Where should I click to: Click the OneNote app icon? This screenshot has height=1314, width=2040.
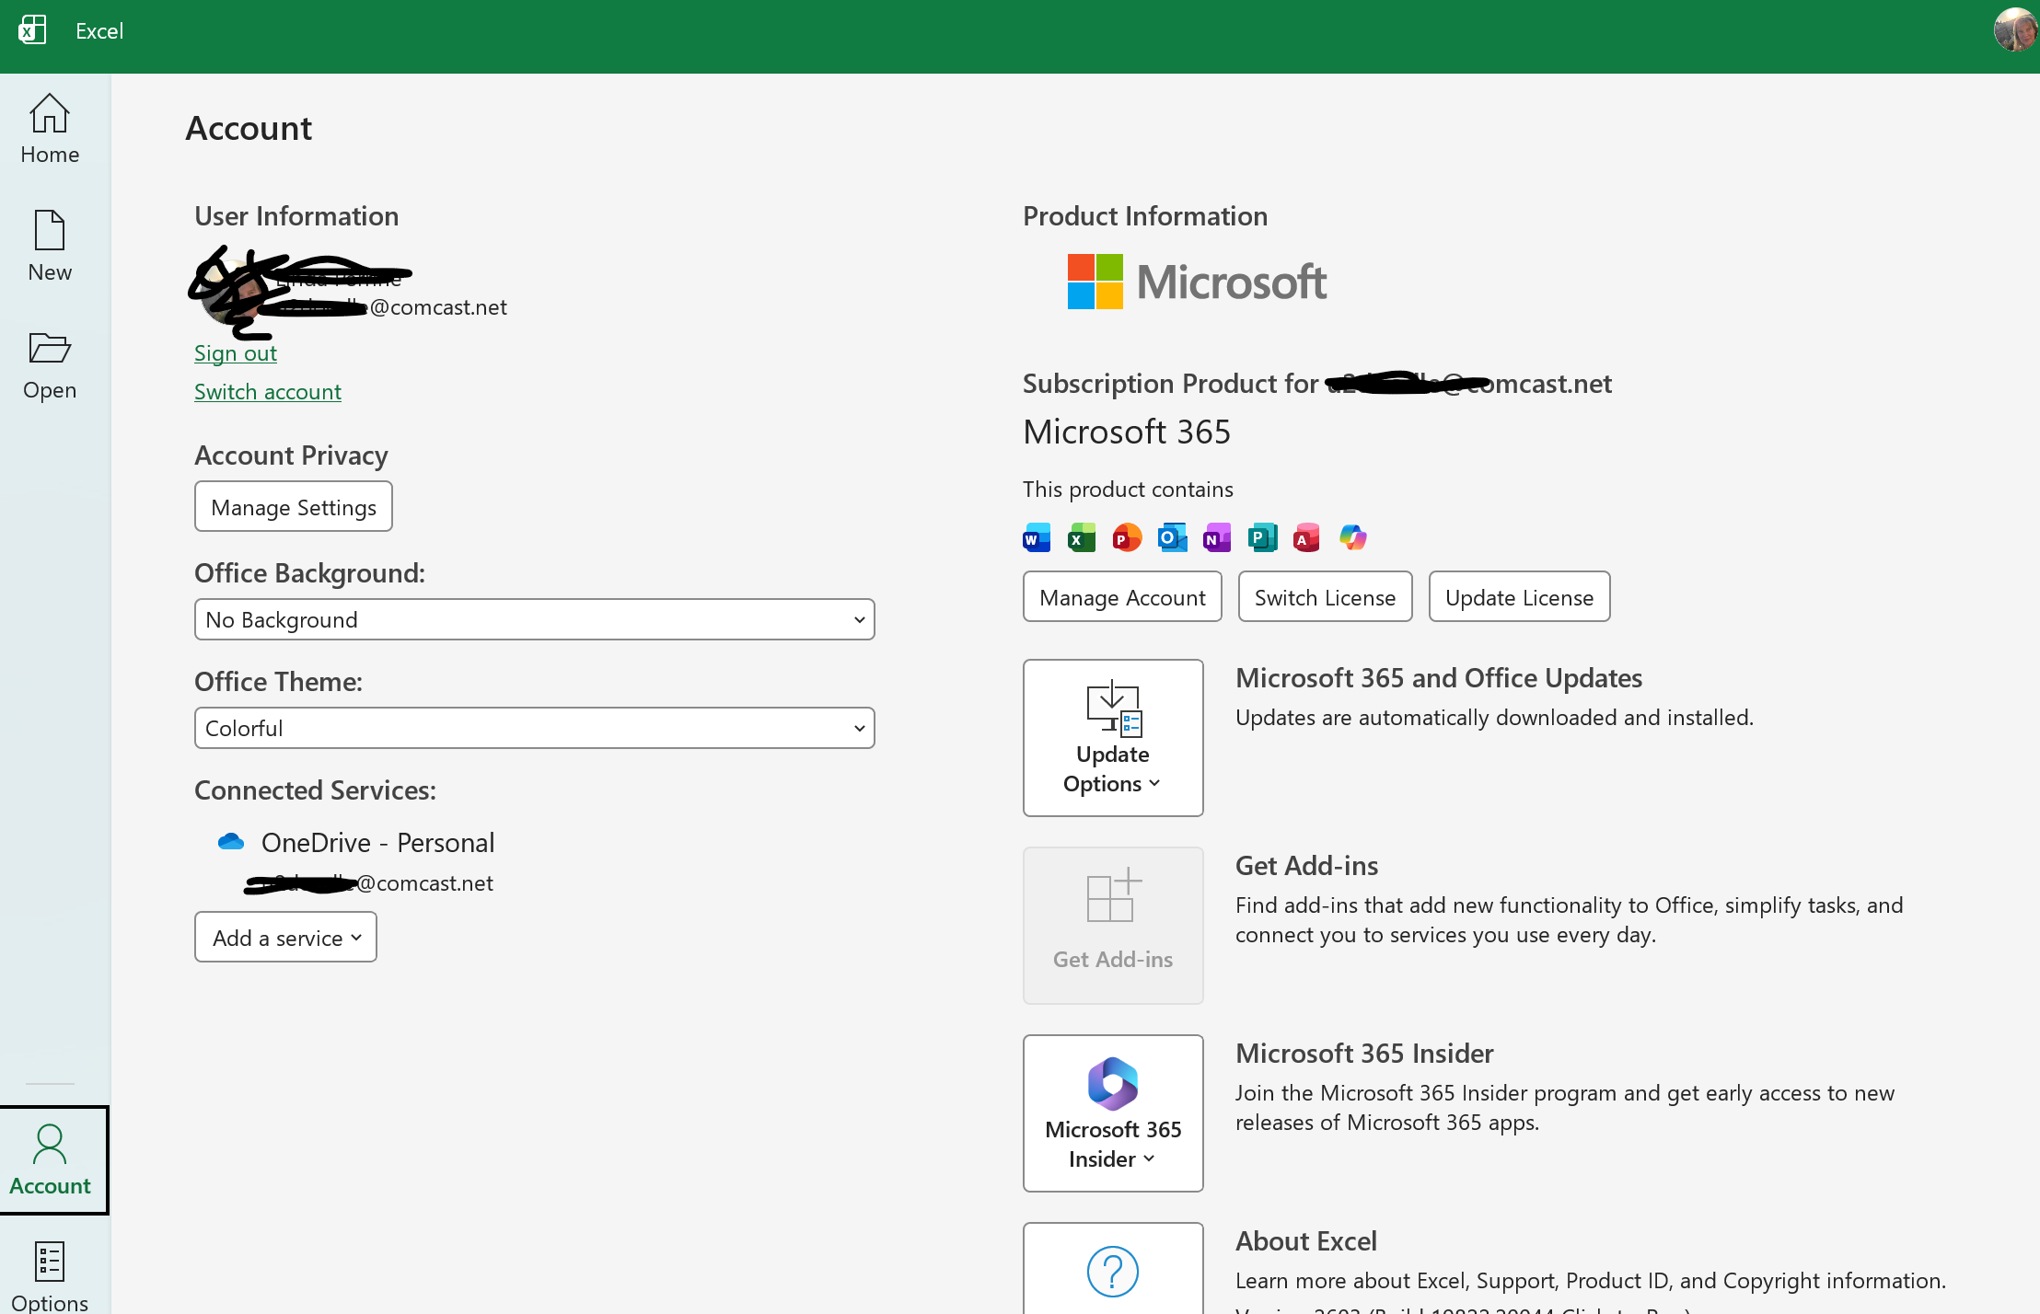pos(1217,537)
